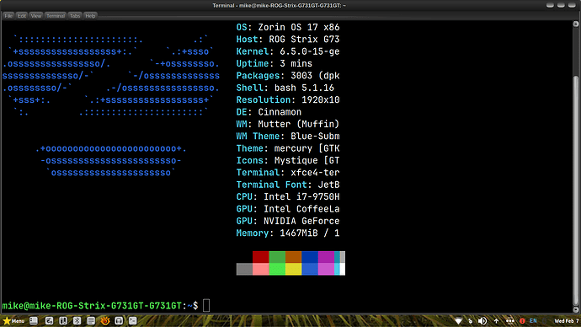Click the terminal window title bar text
The height and width of the screenshot is (327, 581).
[x=279, y=5]
